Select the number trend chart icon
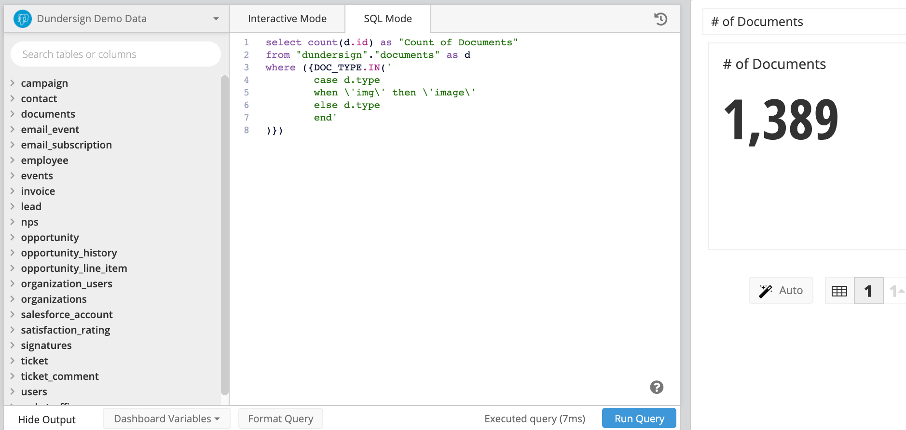906x430 pixels. pyautogui.click(x=896, y=291)
